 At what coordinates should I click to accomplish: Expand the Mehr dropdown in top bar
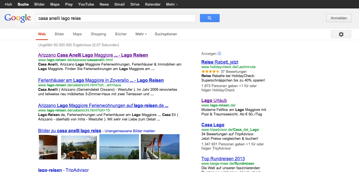[x=171, y=4]
